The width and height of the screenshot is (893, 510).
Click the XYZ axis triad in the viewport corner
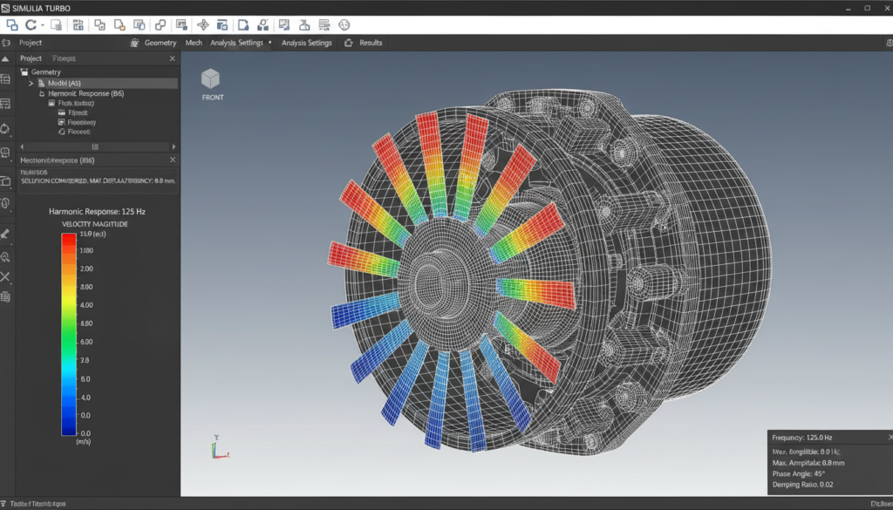[220, 448]
